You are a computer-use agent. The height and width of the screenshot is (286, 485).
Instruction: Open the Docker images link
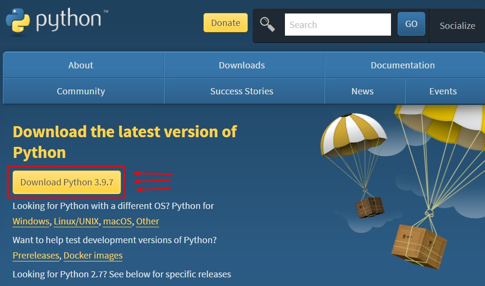[93, 256]
